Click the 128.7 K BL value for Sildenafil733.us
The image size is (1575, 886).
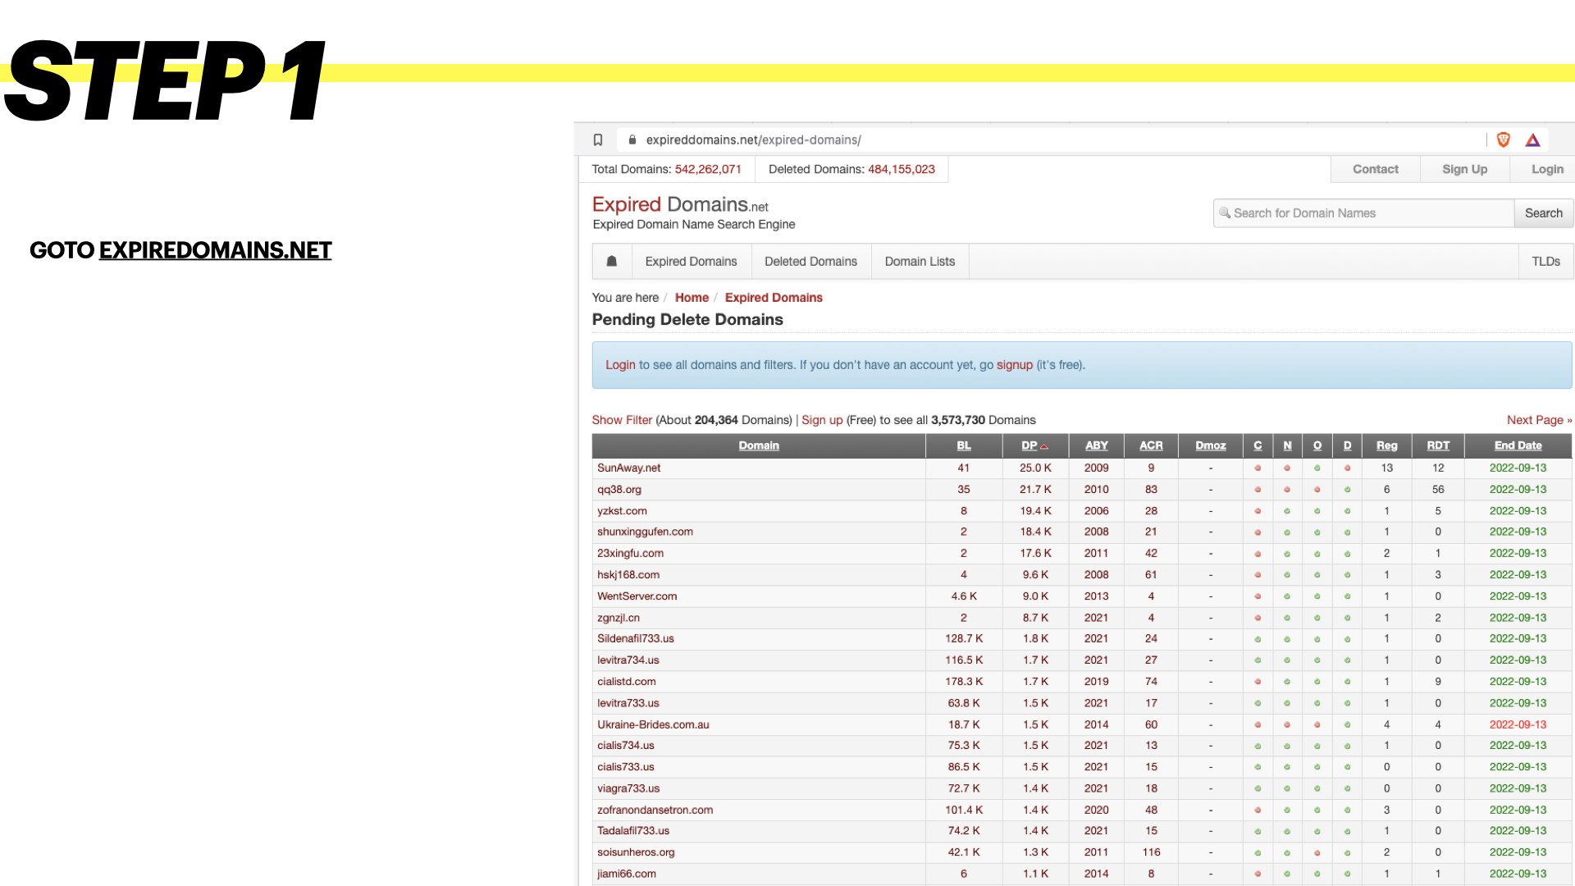pos(964,638)
